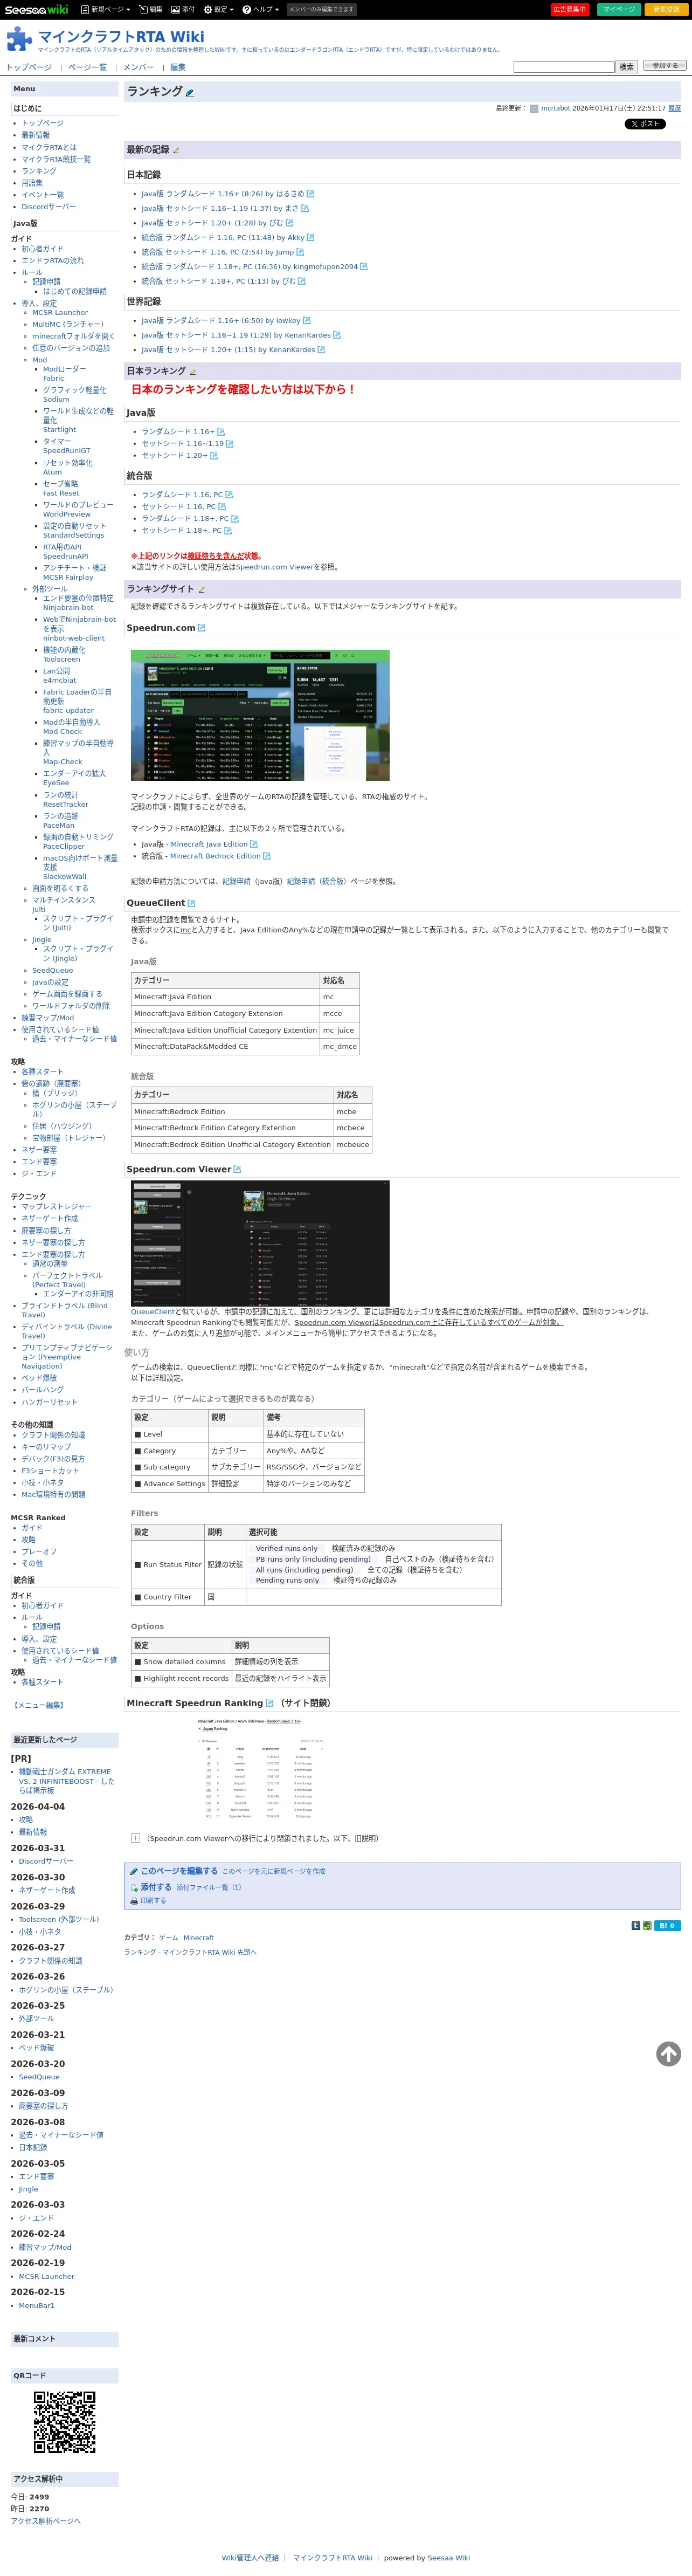Click the Minecraft Speedrun Ranking screenshot thumbnail
Image resolution: width=692 pixels, height=2576 pixels.
click(260, 1768)
